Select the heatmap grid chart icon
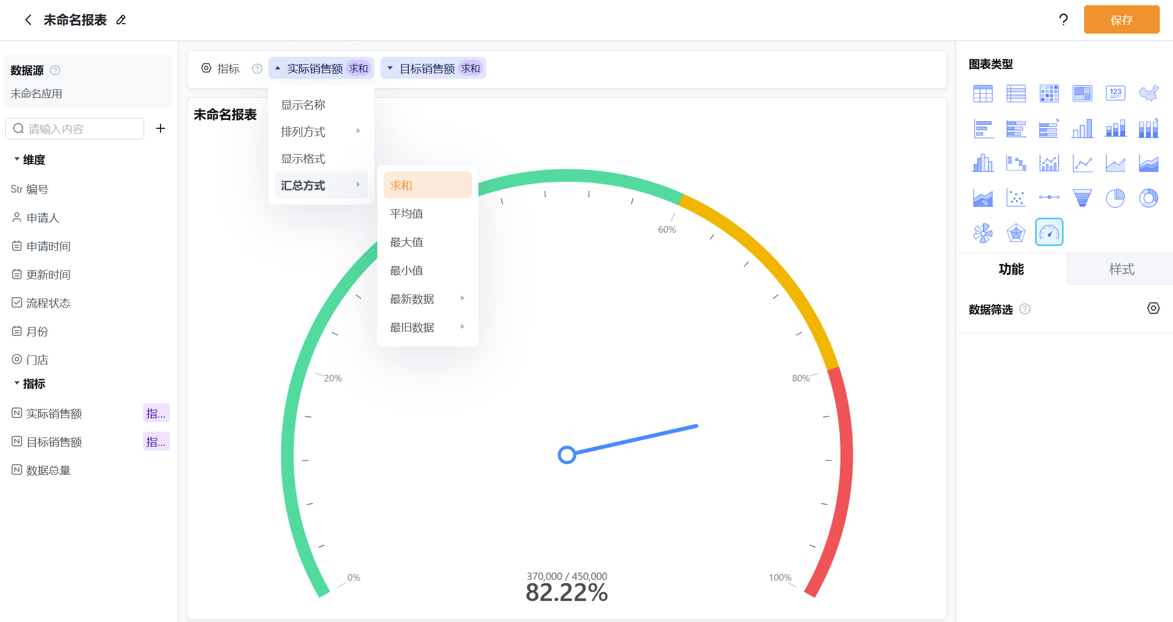 pyautogui.click(x=1049, y=94)
